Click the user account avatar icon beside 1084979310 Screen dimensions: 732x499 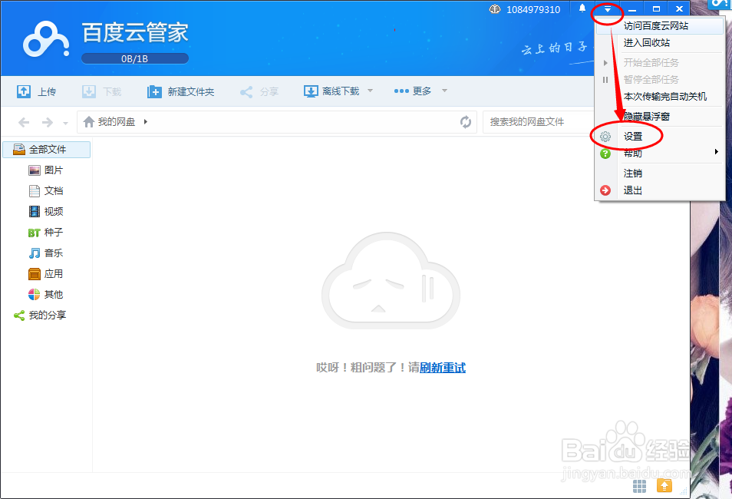coord(495,9)
